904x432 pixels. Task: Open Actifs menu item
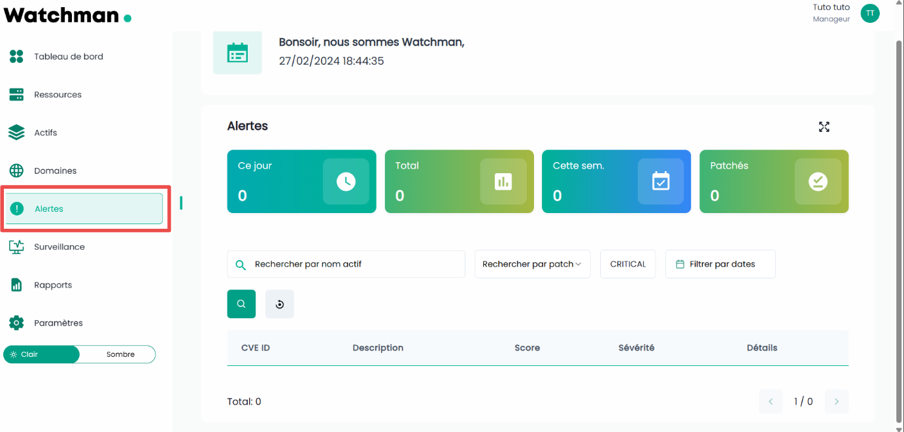click(x=84, y=133)
